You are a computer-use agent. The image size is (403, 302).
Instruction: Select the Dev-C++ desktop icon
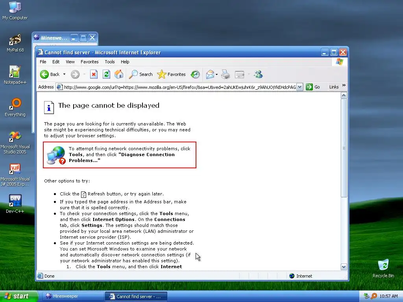click(15, 204)
